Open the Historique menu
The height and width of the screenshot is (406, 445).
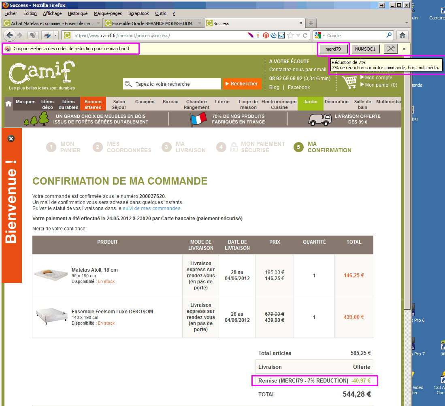(78, 13)
